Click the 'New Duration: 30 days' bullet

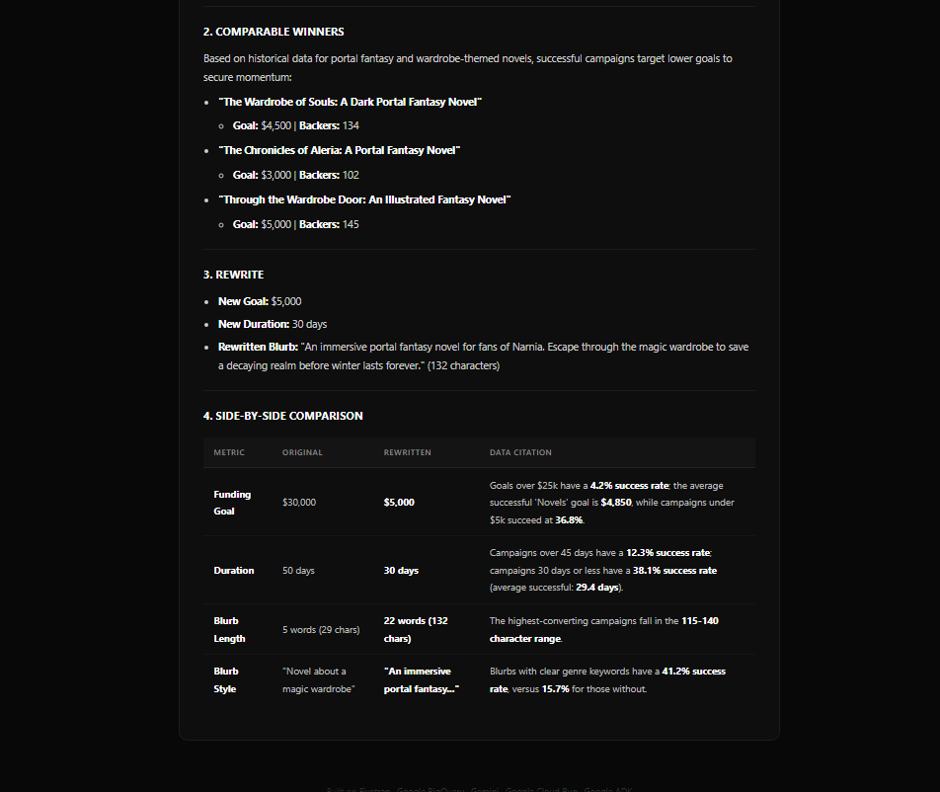click(x=273, y=324)
